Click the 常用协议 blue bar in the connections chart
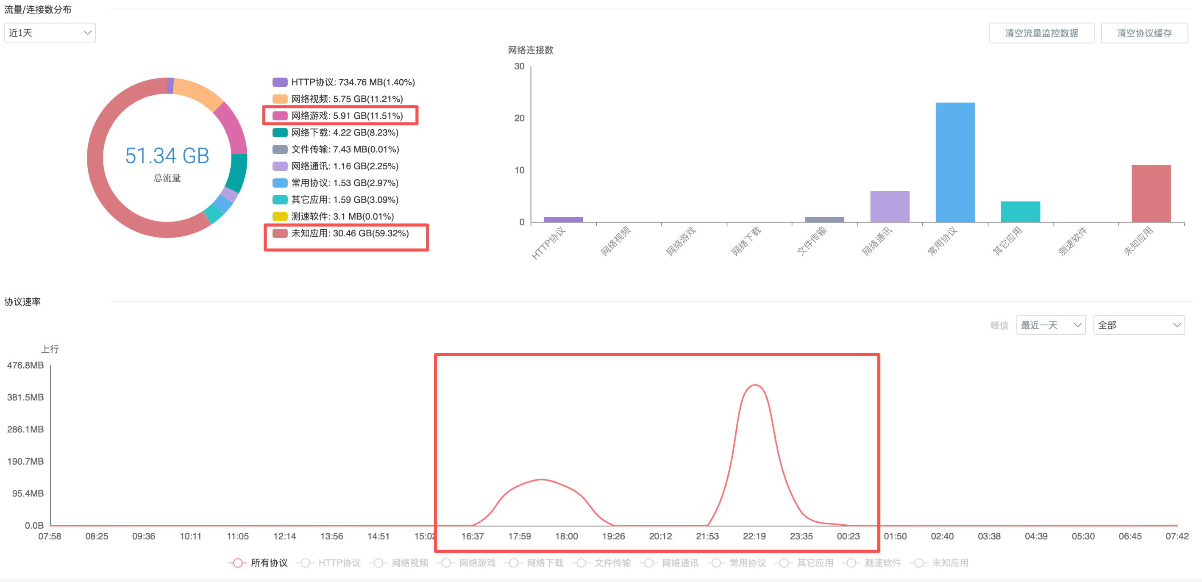This screenshot has width=1202, height=582. coord(955,162)
